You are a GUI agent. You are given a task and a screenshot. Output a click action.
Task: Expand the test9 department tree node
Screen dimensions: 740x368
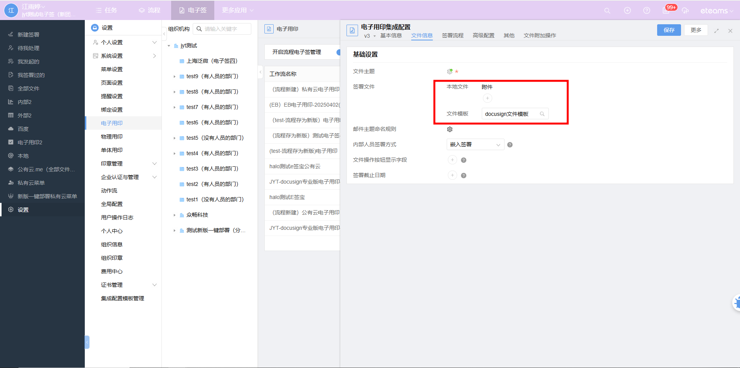(175, 77)
